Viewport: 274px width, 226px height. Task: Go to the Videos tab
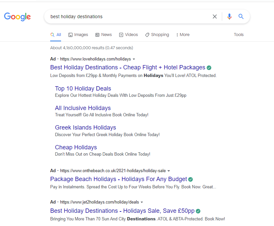coord(128,35)
